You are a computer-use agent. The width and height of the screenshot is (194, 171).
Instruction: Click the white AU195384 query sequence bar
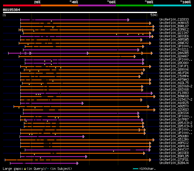(80, 12)
